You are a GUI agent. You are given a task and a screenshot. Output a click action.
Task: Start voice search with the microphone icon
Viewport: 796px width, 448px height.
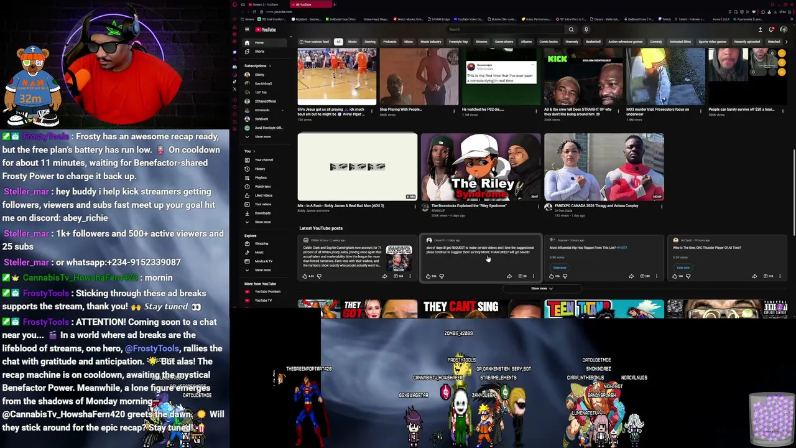pyautogui.click(x=586, y=29)
